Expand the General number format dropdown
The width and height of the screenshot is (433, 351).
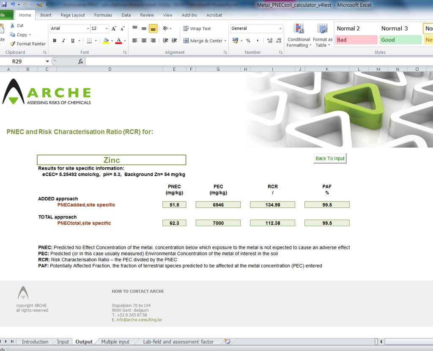280,28
